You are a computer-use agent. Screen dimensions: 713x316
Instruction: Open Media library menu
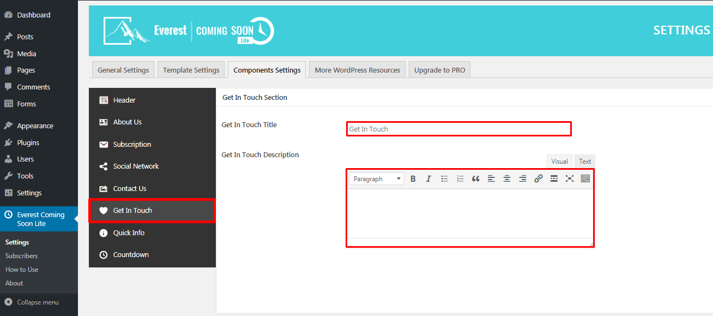39,53
